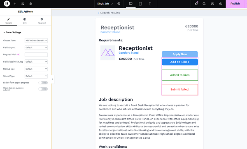The height and width of the screenshot is (149, 247).
Task: Select the €20000 salary at top right
Action: click(x=191, y=26)
